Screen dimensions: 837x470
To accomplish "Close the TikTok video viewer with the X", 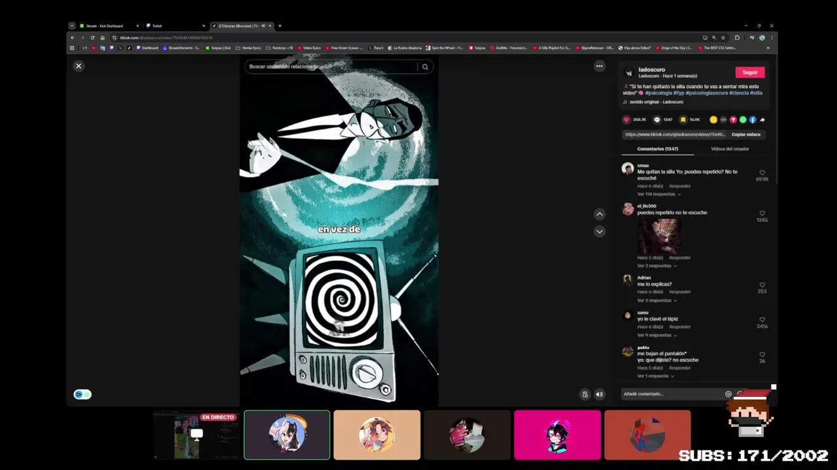I will point(78,66).
